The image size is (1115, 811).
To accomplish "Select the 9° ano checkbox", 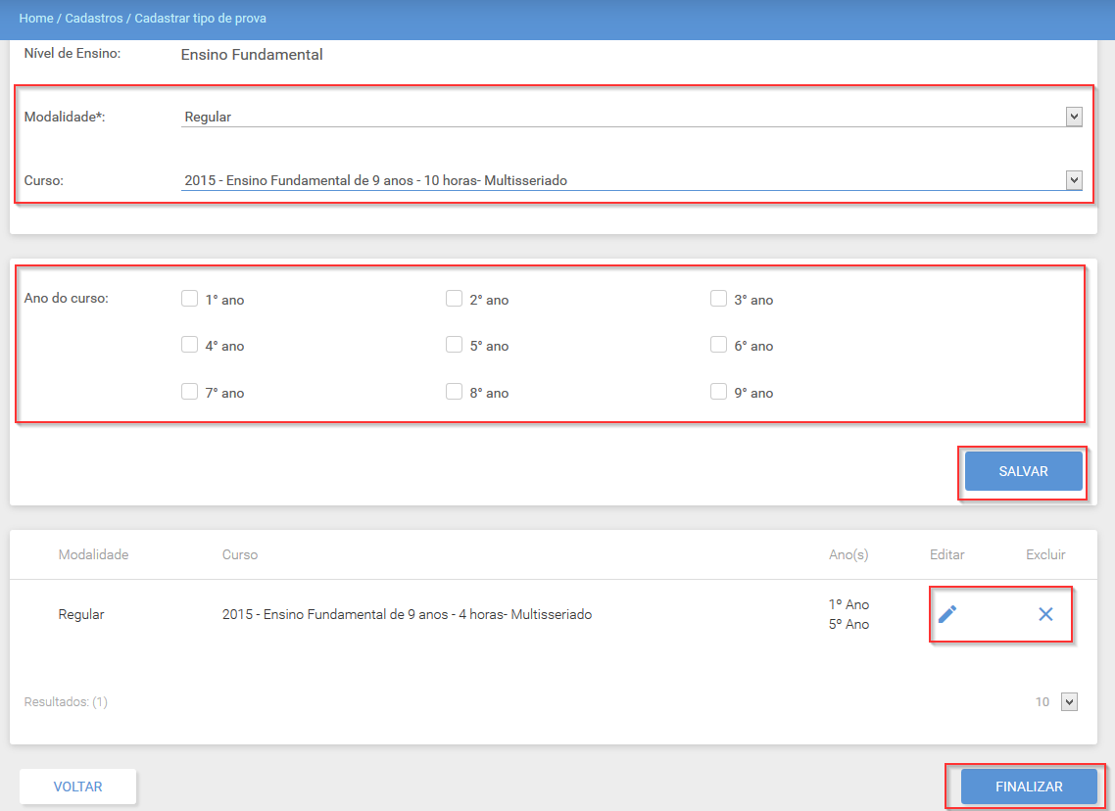I will point(718,392).
